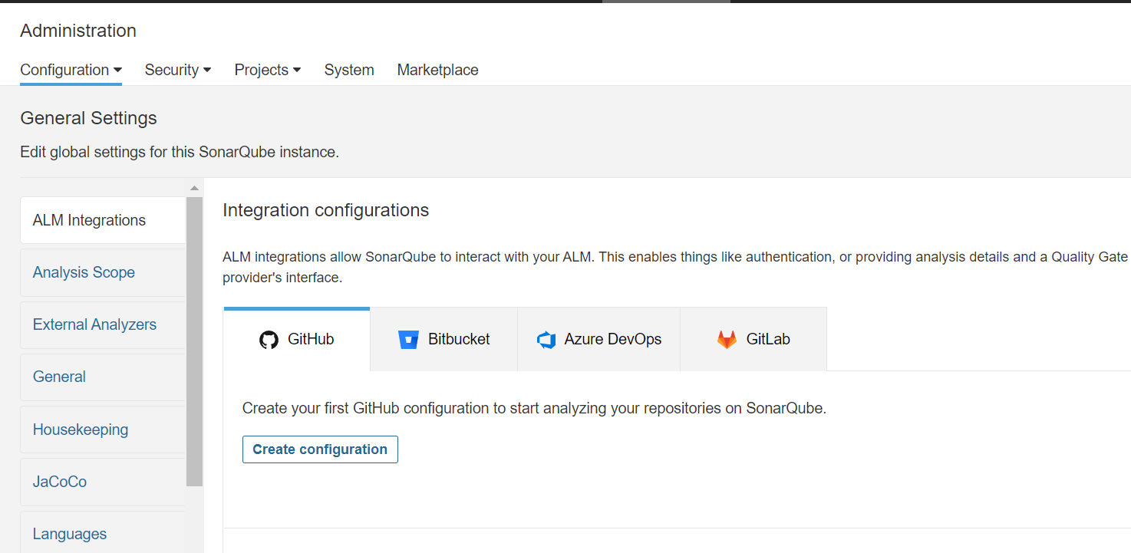
Task: Open Housekeeping settings category
Action: pyautogui.click(x=81, y=430)
